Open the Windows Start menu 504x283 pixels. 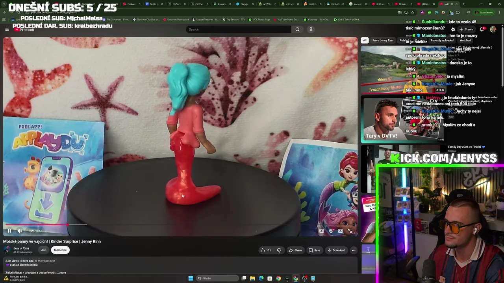(x=191, y=278)
